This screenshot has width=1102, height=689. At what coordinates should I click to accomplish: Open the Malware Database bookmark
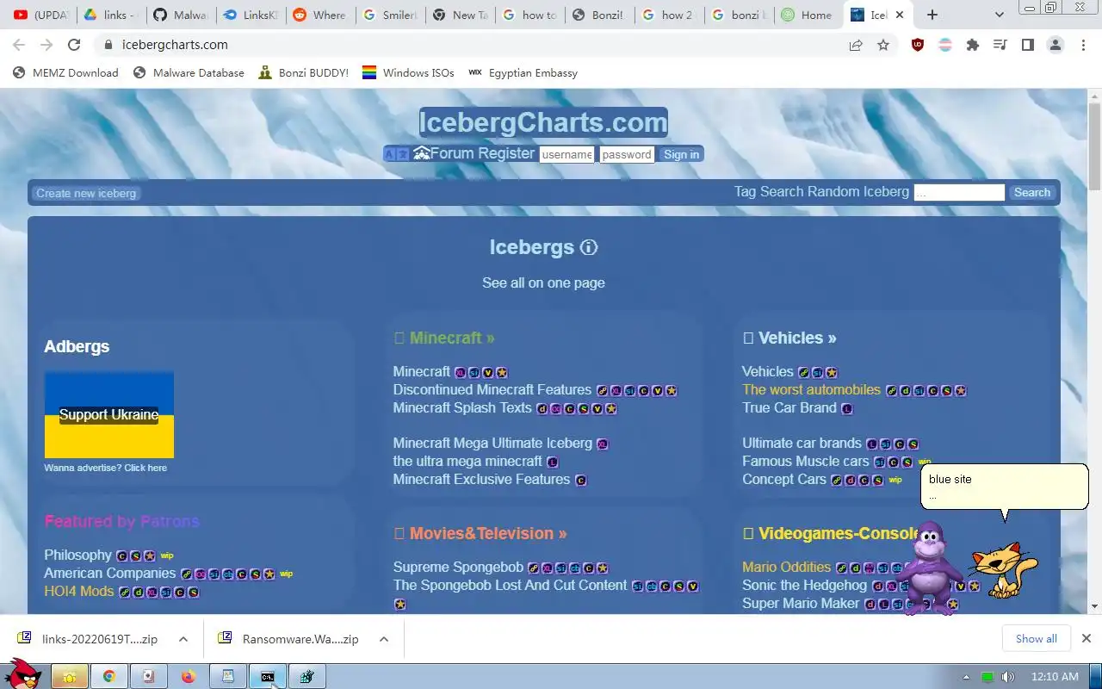coord(189,73)
